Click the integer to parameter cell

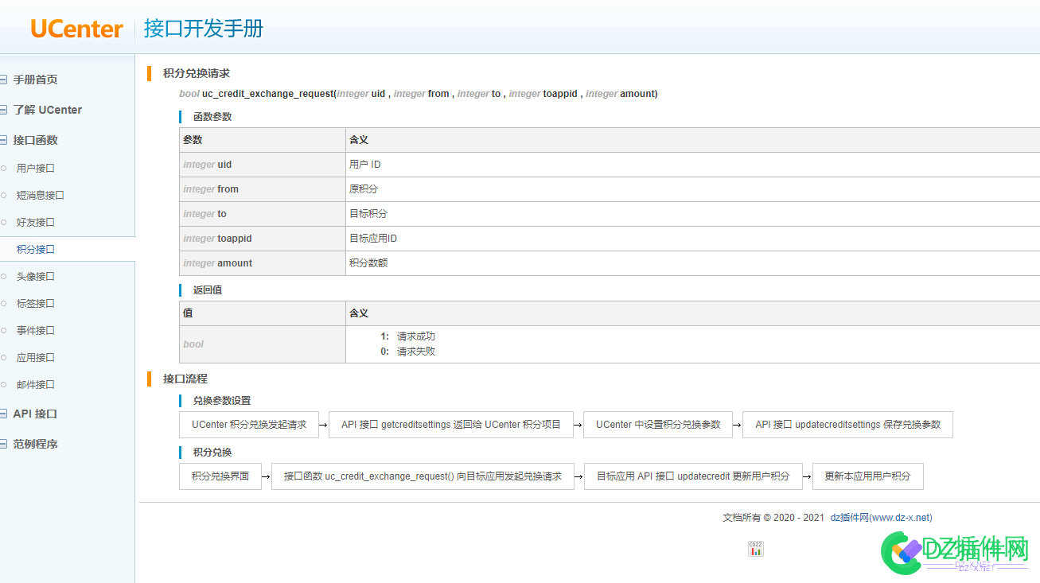click(x=263, y=214)
